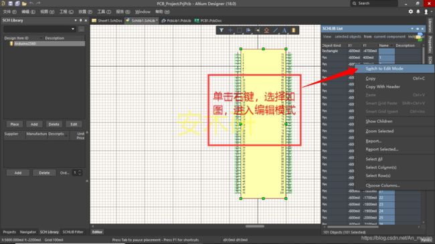This screenshot has width=435, height=244.
Task: Open the Properties side panel tab
Action: 430,44
